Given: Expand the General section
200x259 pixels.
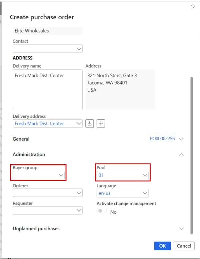Looking at the screenshot, I should (x=181, y=139).
